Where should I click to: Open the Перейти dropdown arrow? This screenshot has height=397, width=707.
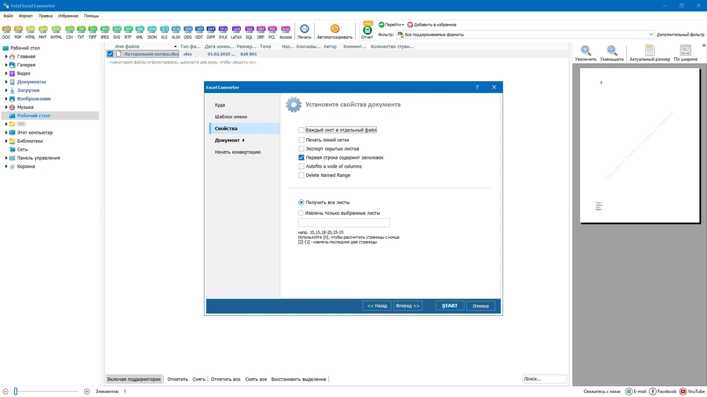tap(403, 25)
